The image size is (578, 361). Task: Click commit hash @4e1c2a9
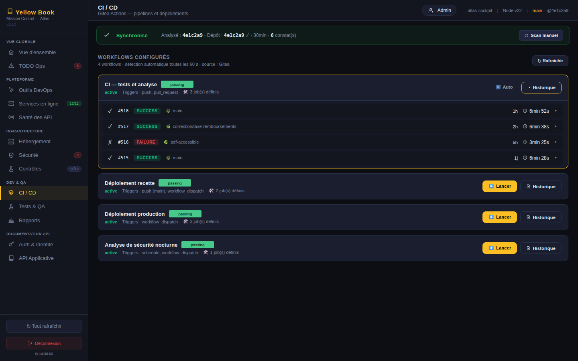point(558,10)
